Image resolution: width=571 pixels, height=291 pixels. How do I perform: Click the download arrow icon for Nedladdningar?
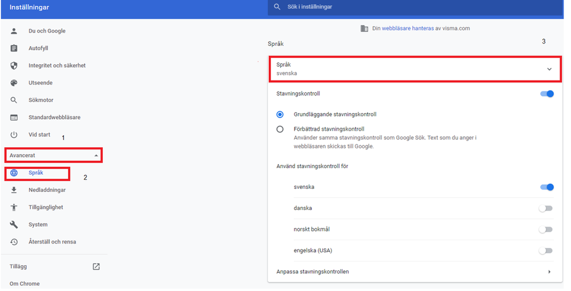tap(14, 190)
